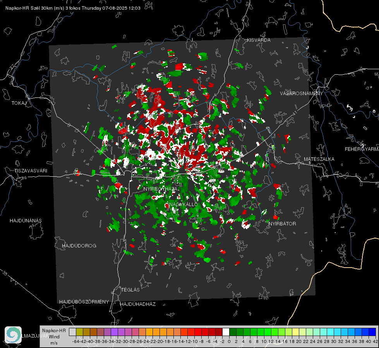The width and height of the screenshot is (379, 348).
Task: Click the white zero-value legend swatch
Action: point(226,332)
